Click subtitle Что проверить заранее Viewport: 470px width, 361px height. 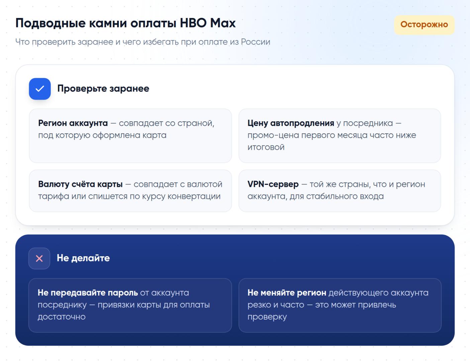143,42
